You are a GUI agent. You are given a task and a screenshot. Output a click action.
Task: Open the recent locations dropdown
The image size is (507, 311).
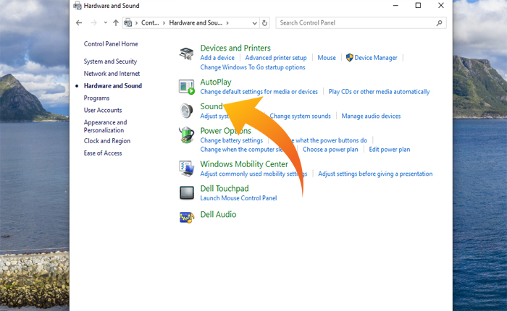(x=106, y=23)
